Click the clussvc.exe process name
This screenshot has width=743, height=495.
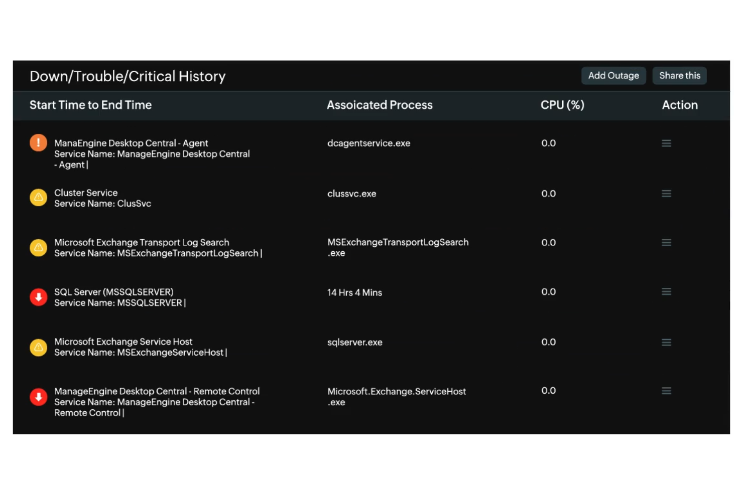(351, 194)
